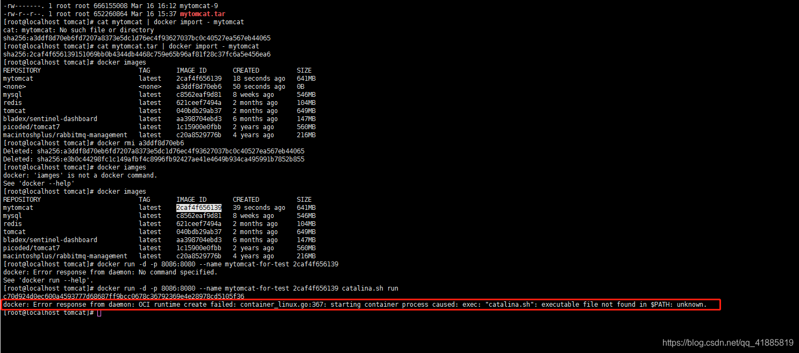The image size is (799, 353).
Task: Click the sha256:2caf4f656139151069bb... output line
Action: (x=137, y=54)
